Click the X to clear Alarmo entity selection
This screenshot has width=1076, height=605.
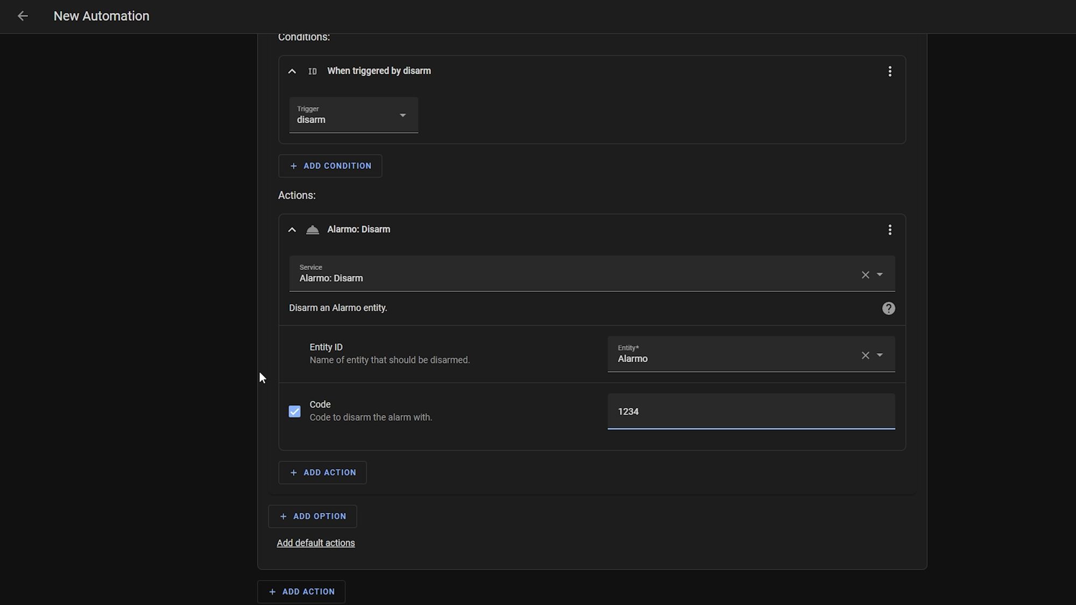866,355
